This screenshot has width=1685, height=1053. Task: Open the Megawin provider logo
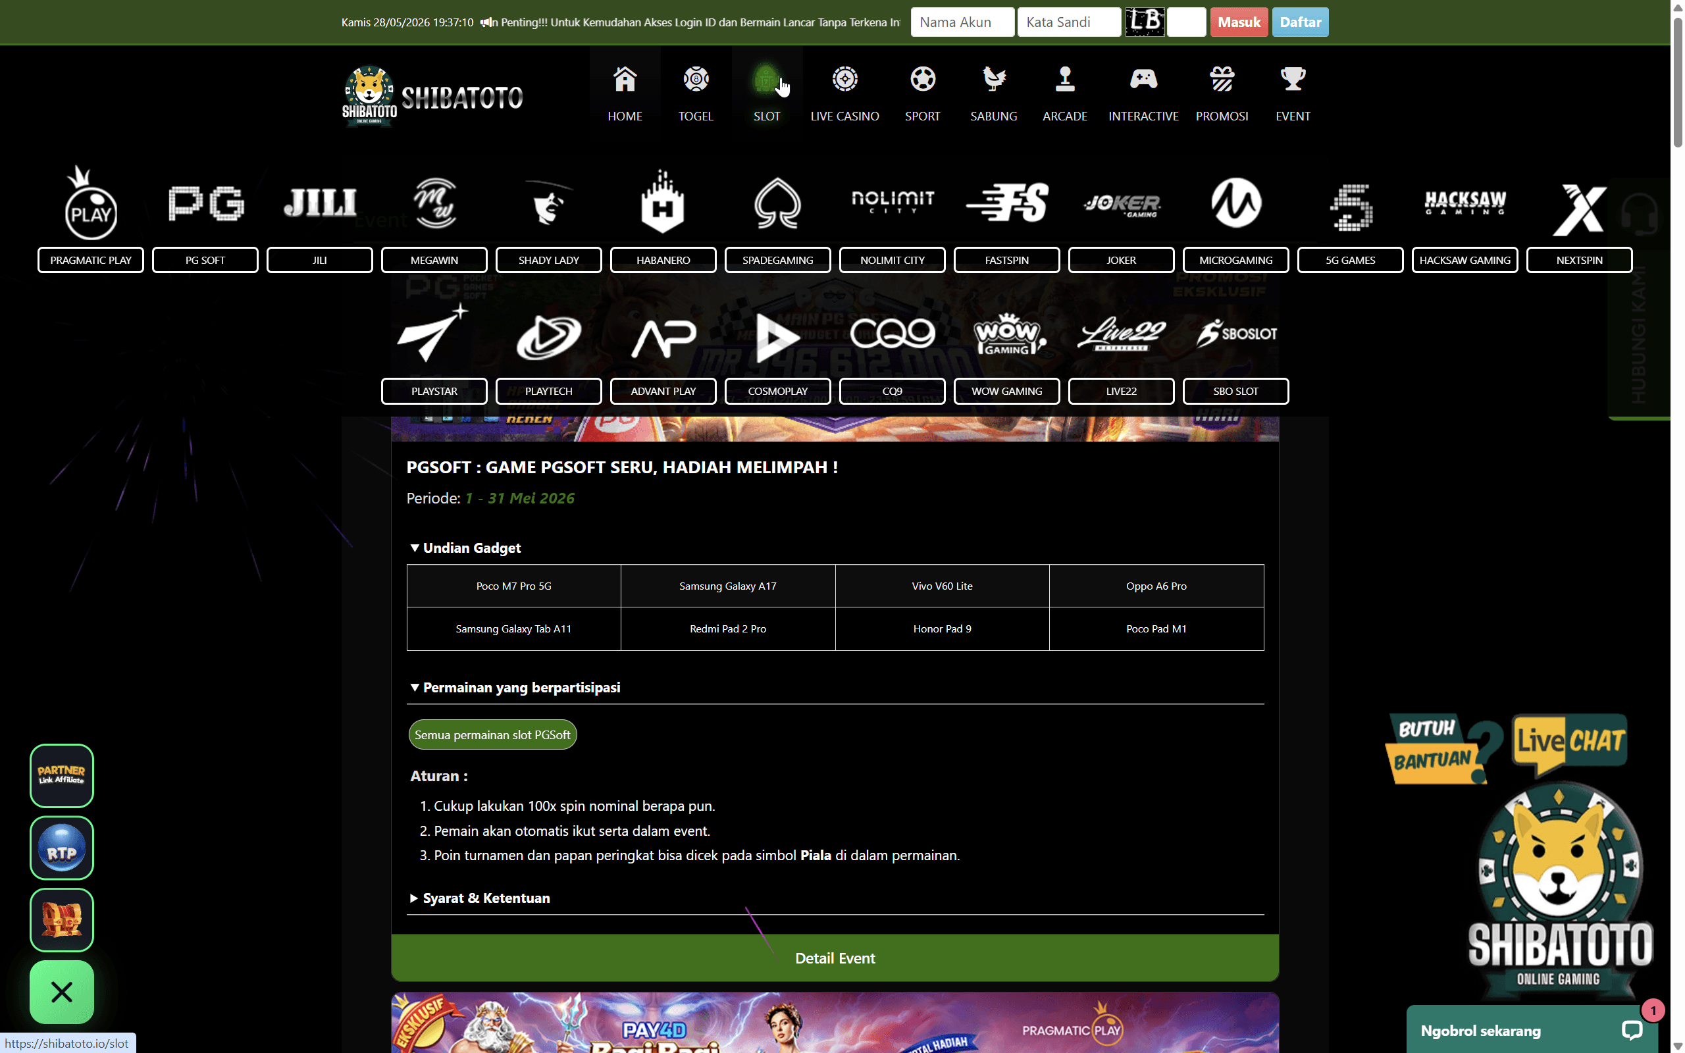click(434, 203)
